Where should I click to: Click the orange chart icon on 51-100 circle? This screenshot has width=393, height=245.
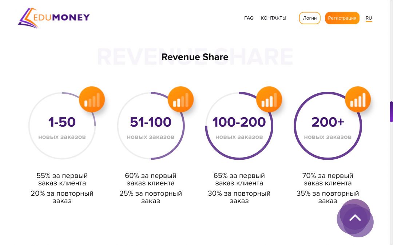180,99
